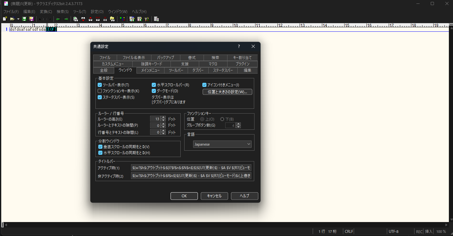
Task: Open the recent files arrow beside Open icon
Action: pyautogui.click(x=18, y=19)
